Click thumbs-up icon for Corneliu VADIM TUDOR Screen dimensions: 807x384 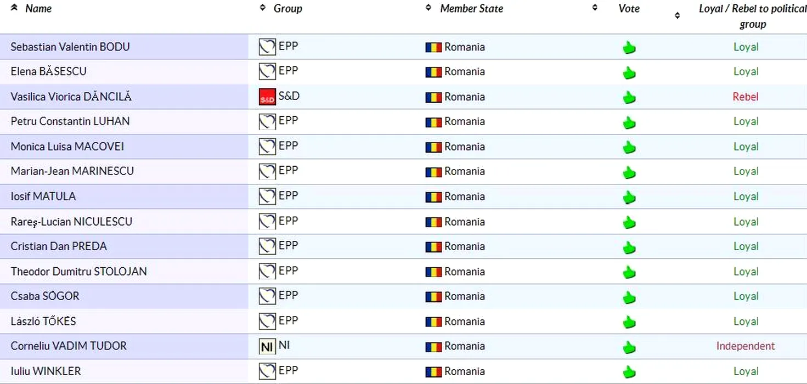coord(629,347)
